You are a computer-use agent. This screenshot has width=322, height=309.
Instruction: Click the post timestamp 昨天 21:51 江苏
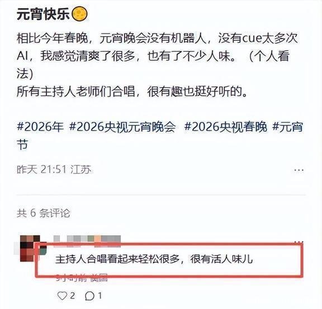point(54,170)
